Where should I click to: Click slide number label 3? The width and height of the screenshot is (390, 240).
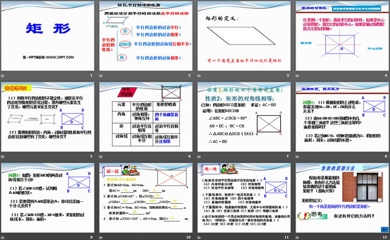tap(288, 75)
